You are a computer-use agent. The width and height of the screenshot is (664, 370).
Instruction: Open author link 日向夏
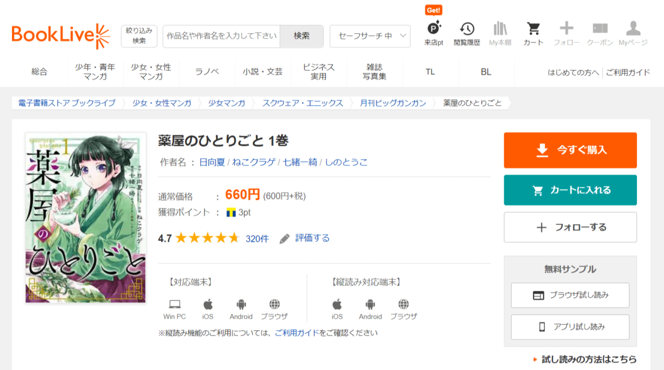tap(212, 162)
